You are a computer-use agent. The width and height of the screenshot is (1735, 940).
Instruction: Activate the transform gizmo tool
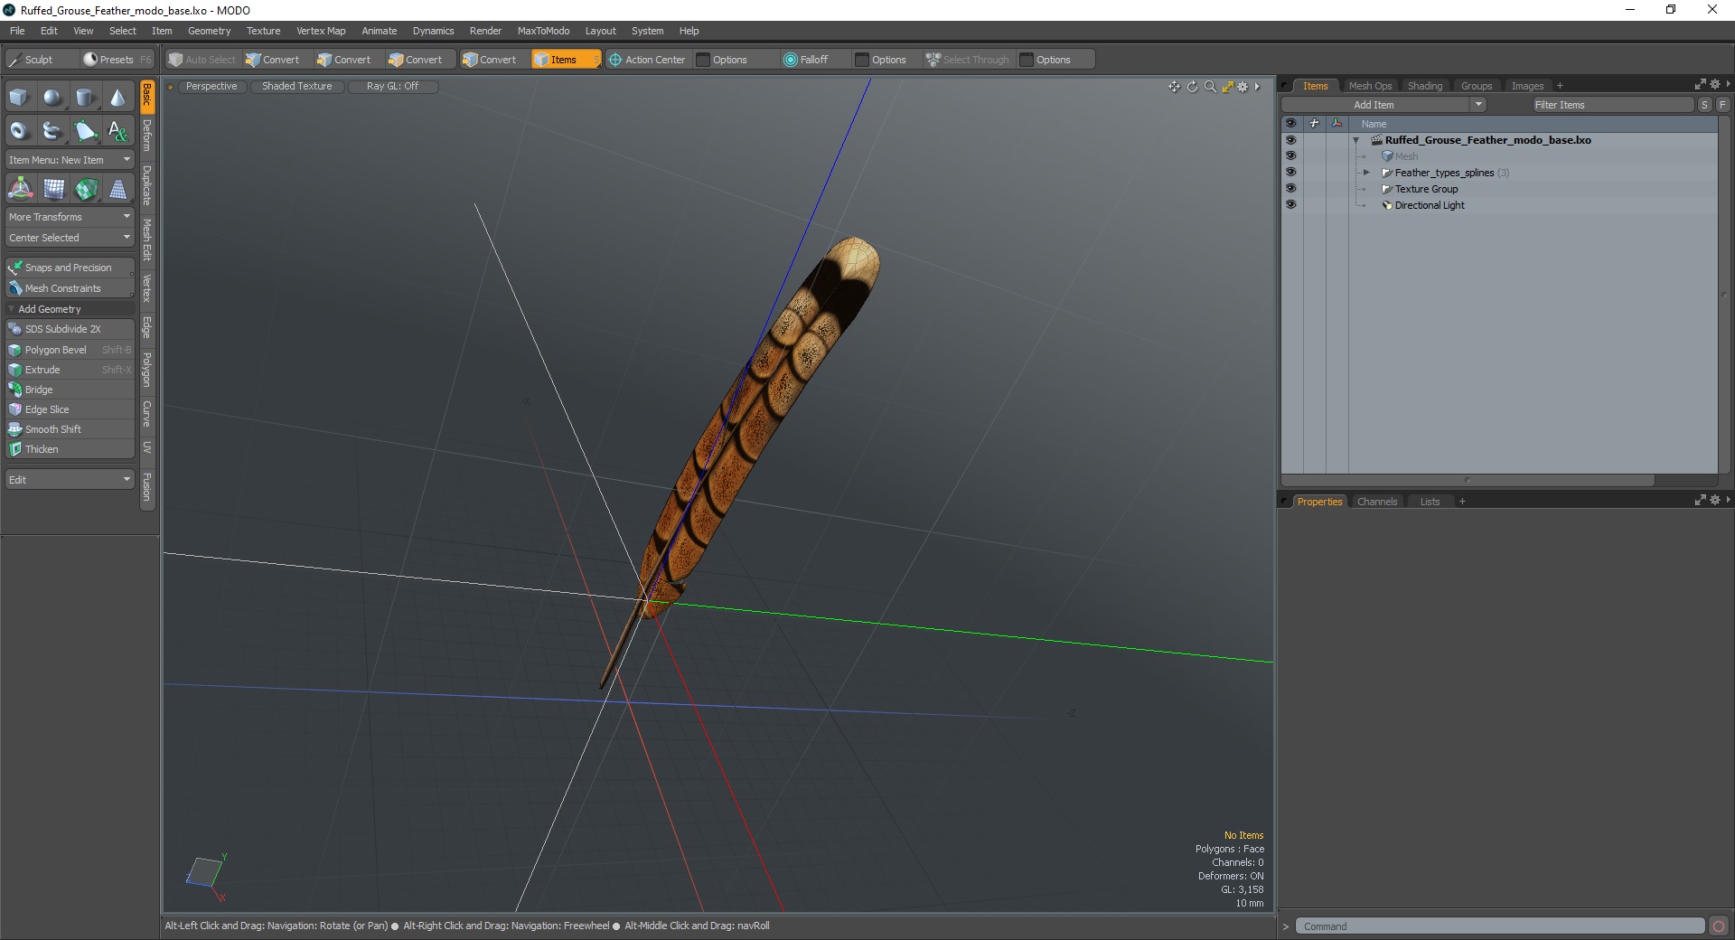(20, 189)
